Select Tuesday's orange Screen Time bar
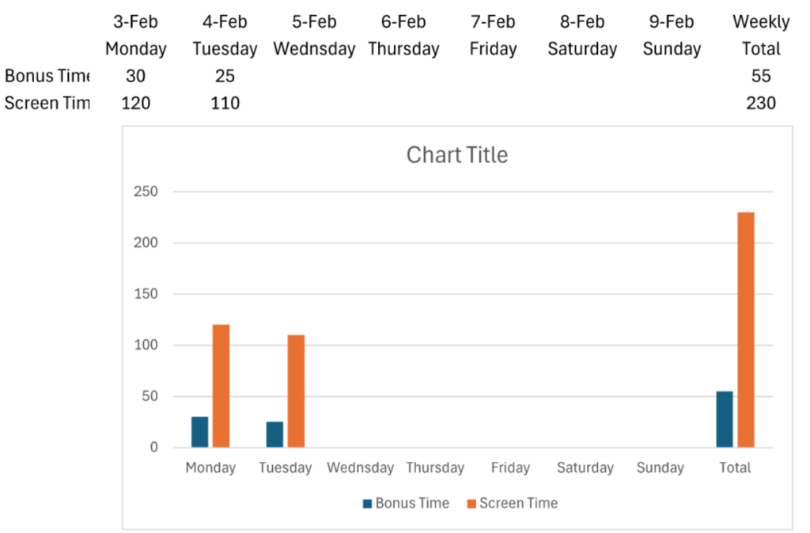Screen dimensions: 810x533 [x=296, y=391]
